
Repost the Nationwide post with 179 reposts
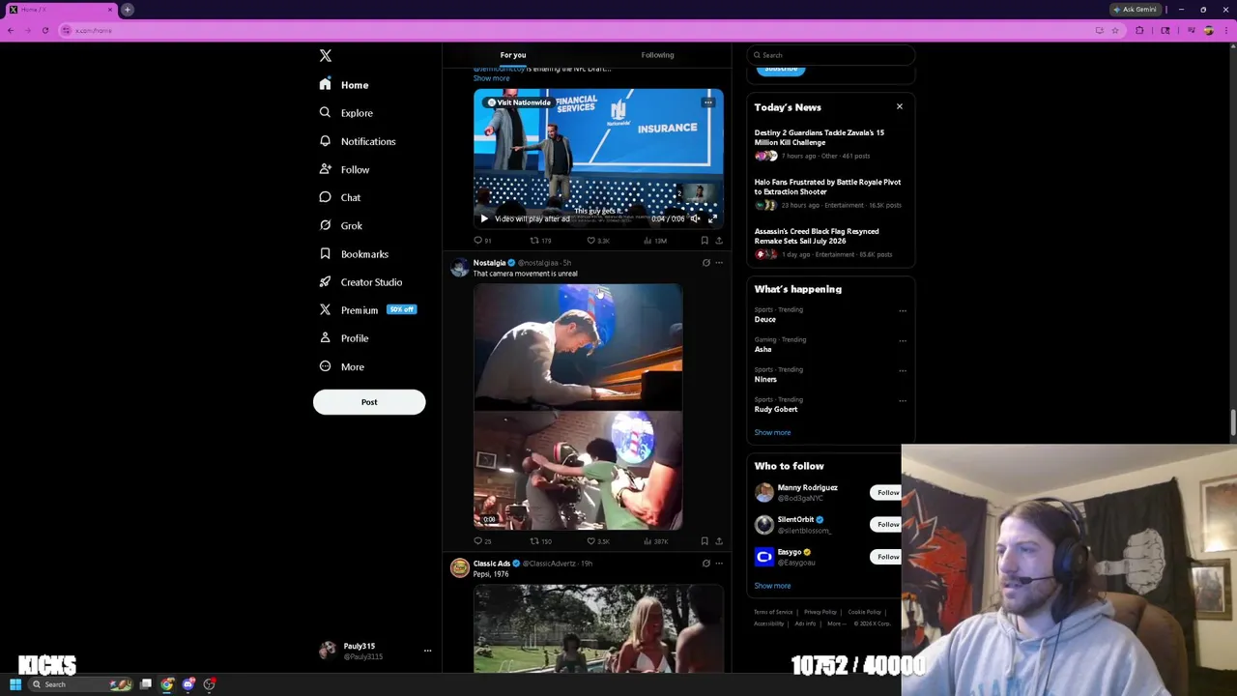click(540, 241)
